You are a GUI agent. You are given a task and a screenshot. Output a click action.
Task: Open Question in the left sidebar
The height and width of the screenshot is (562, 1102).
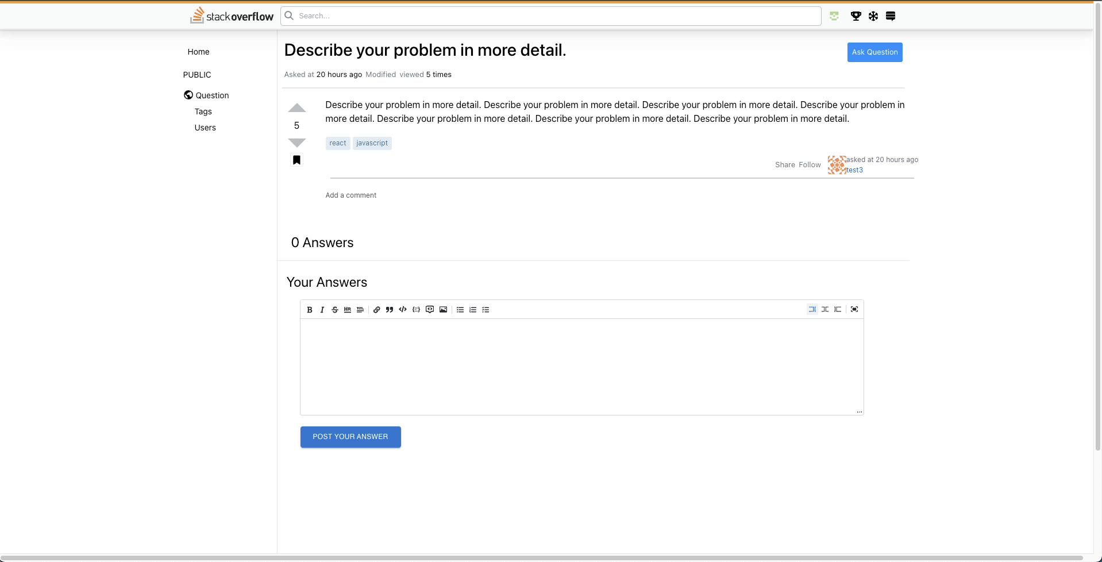(x=206, y=95)
